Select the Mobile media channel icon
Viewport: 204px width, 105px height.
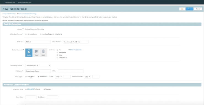pyautogui.click(x=44, y=53)
